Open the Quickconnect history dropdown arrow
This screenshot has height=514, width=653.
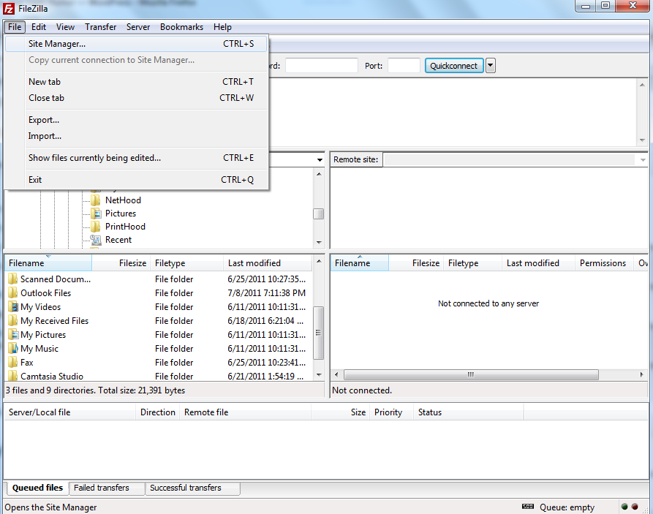tap(491, 65)
